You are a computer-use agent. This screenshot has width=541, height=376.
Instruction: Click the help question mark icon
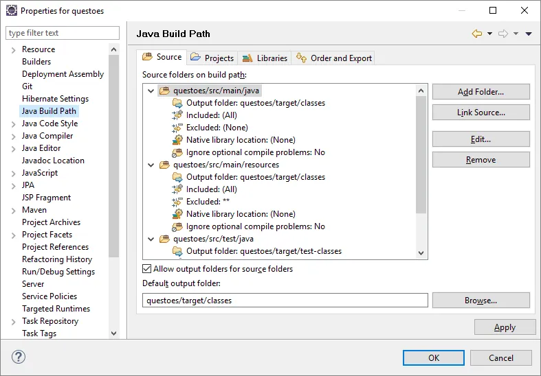(x=19, y=357)
